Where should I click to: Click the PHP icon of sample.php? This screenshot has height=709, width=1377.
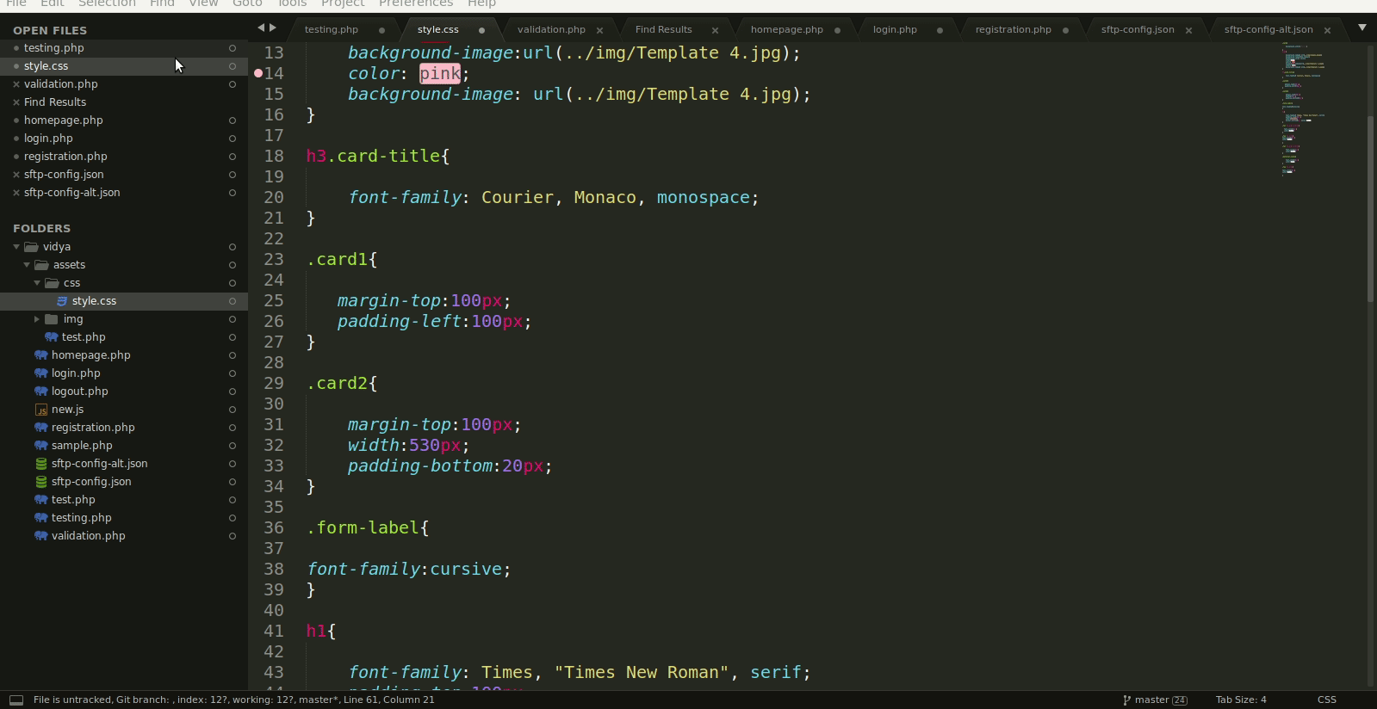[x=41, y=446]
